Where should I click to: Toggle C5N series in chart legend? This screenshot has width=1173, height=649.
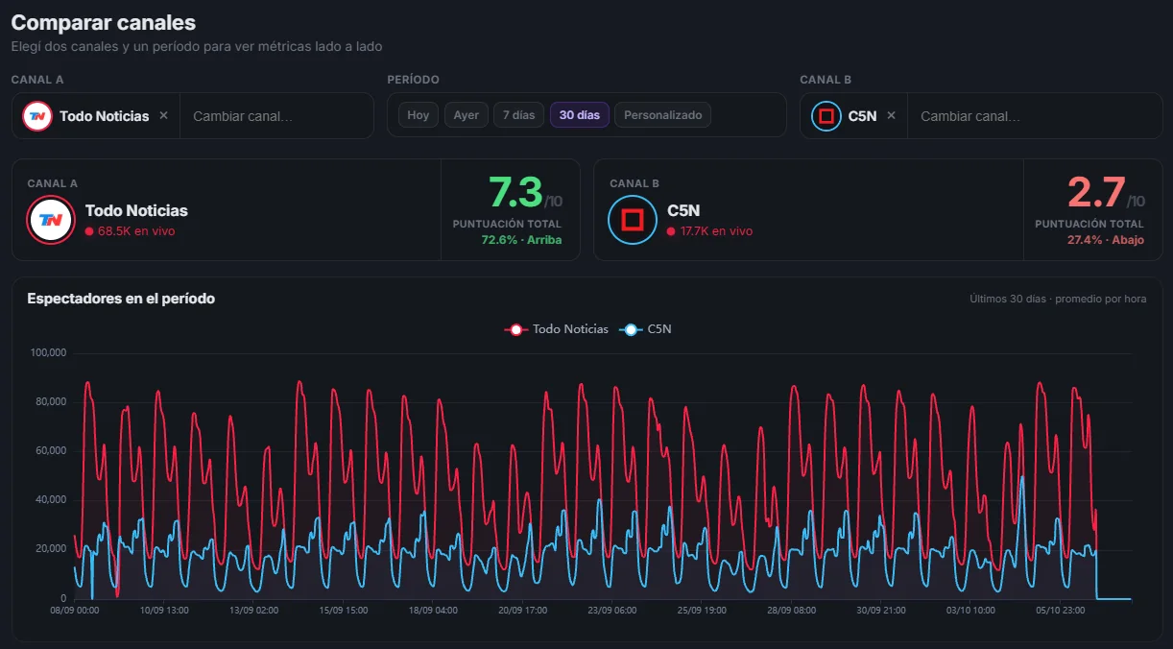pyautogui.click(x=647, y=329)
